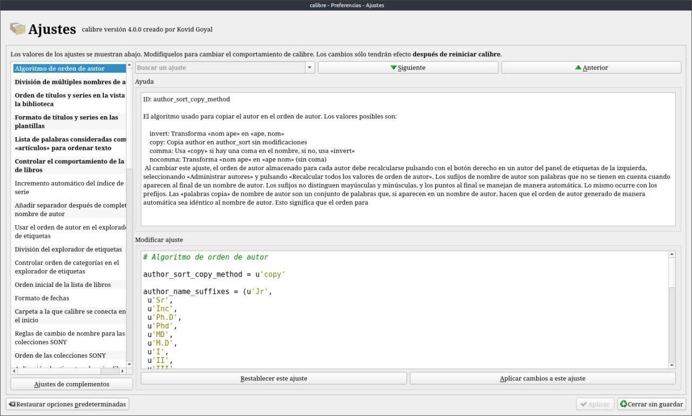Open the Buscar un ajuste dropdown arrow

(x=310, y=68)
